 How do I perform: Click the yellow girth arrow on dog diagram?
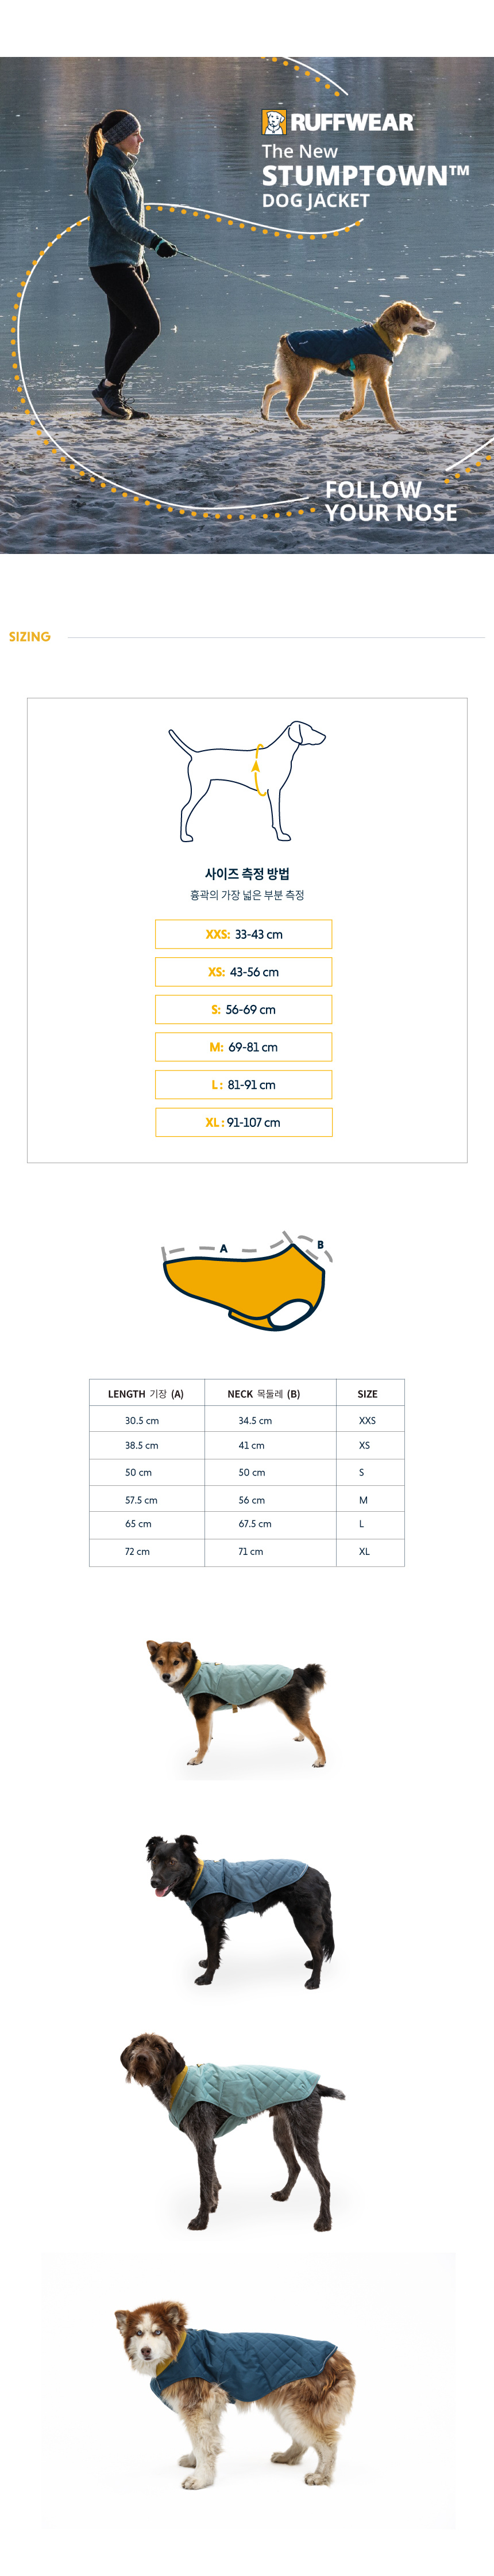pyautogui.click(x=258, y=769)
